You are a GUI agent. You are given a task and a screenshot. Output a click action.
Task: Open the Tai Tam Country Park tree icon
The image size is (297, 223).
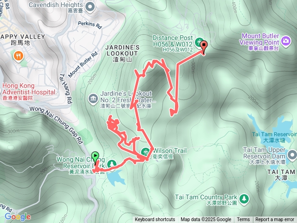244,199
